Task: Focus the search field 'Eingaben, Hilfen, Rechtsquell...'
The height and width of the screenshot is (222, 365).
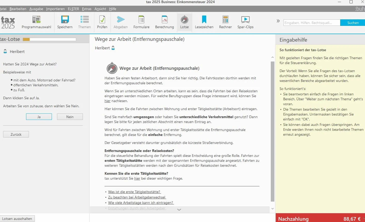Action: (x=312, y=23)
